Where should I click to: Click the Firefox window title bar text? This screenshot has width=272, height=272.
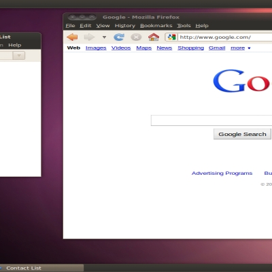[x=141, y=17]
